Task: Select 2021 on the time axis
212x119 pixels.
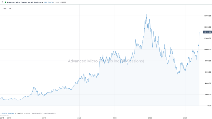Action: 115,118
